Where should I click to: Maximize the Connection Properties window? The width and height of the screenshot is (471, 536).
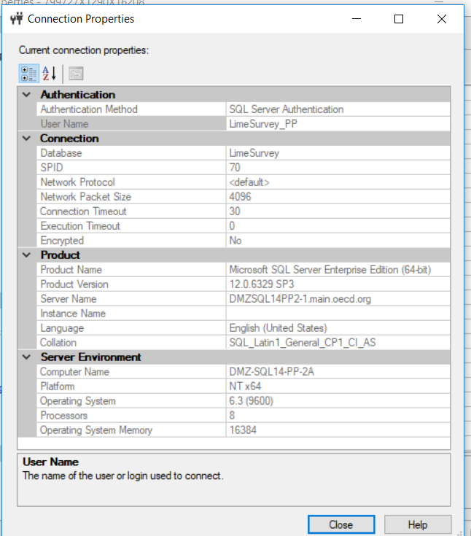(399, 20)
